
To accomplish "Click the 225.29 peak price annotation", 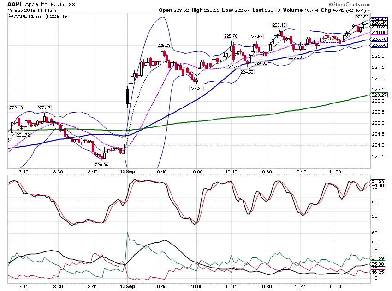I will (164, 46).
